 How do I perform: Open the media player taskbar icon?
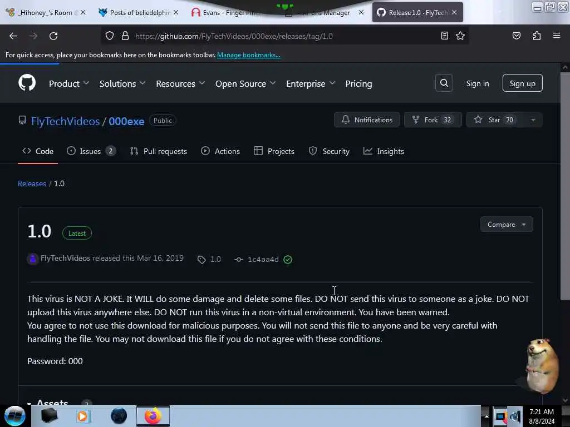(x=82, y=416)
